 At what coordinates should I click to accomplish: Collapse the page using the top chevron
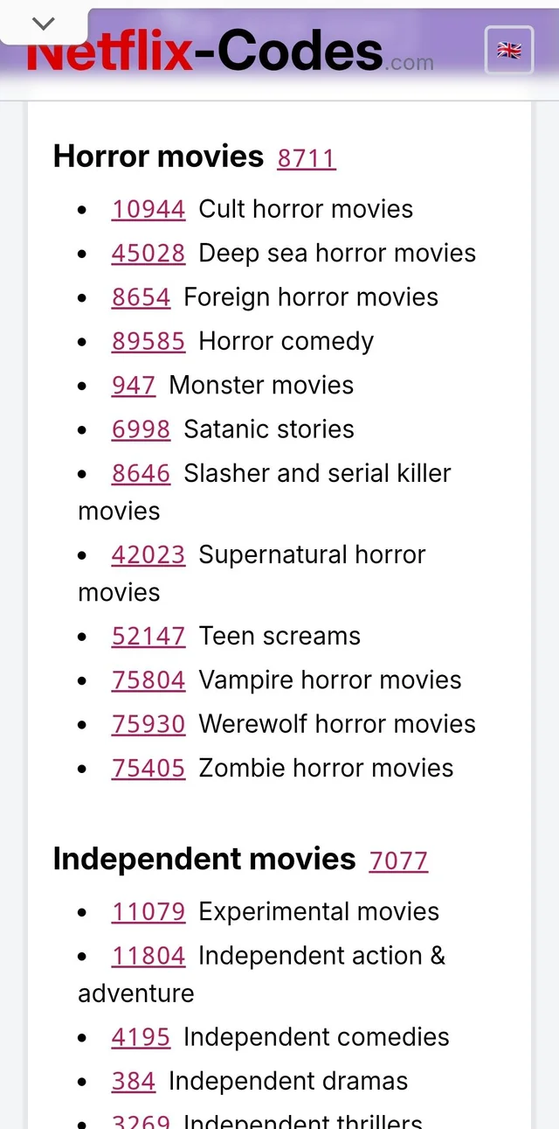(43, 24)
